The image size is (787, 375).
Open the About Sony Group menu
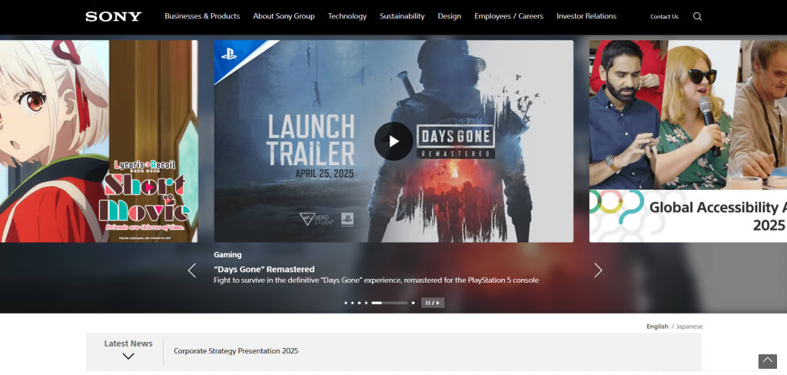coord(284,16)
